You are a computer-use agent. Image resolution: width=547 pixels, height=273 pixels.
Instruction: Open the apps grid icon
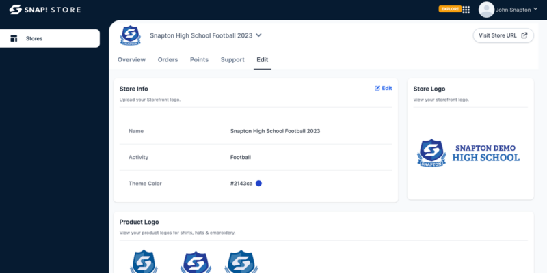[x=466, y=10]
